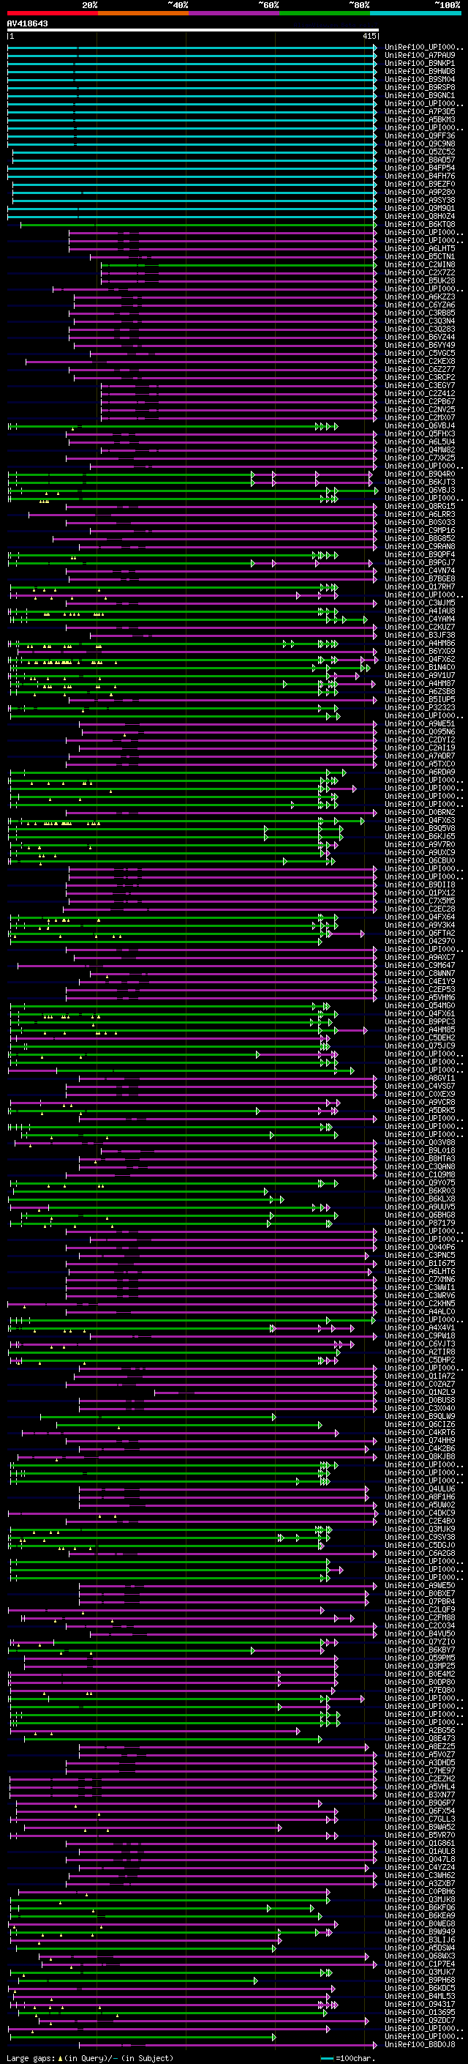Click hit UniRef100_A6LHT5
468x2064 pixels.
pyautogui.click(x=420, y=248)
